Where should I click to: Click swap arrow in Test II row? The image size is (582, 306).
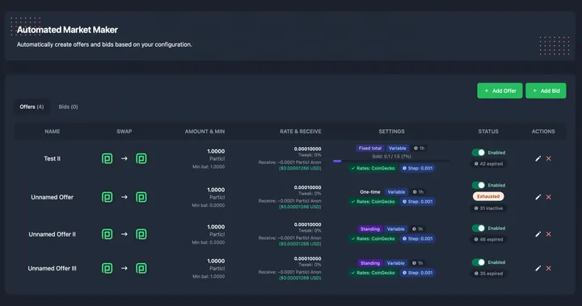pyautogui.click(x=124, y=159)
